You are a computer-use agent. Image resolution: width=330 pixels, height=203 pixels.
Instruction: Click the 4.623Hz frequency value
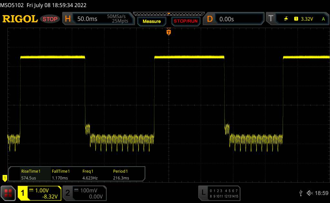click(x=90, y=178)
